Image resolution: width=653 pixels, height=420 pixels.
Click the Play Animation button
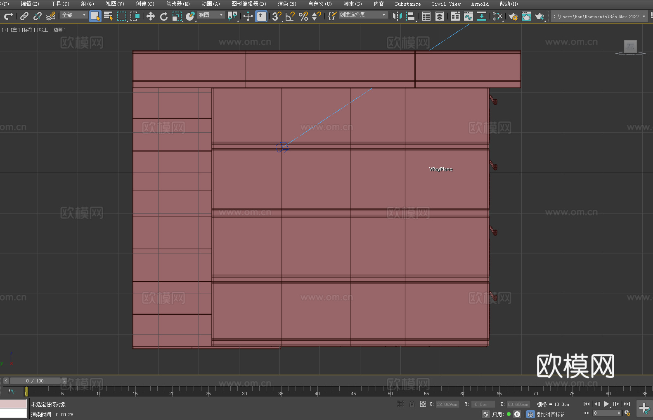607,404
